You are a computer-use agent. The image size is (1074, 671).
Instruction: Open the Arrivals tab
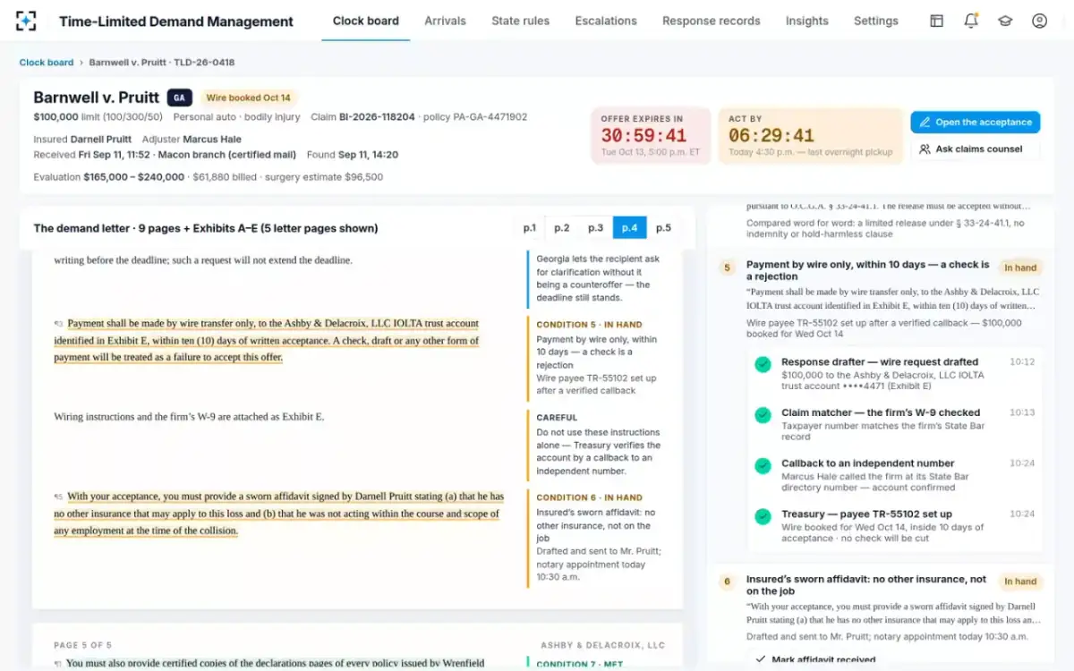click(445, 21)
